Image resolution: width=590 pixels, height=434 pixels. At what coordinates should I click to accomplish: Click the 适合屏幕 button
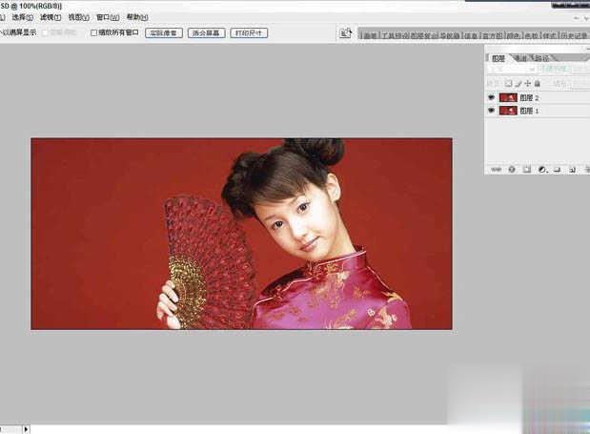tap(206, 33)
